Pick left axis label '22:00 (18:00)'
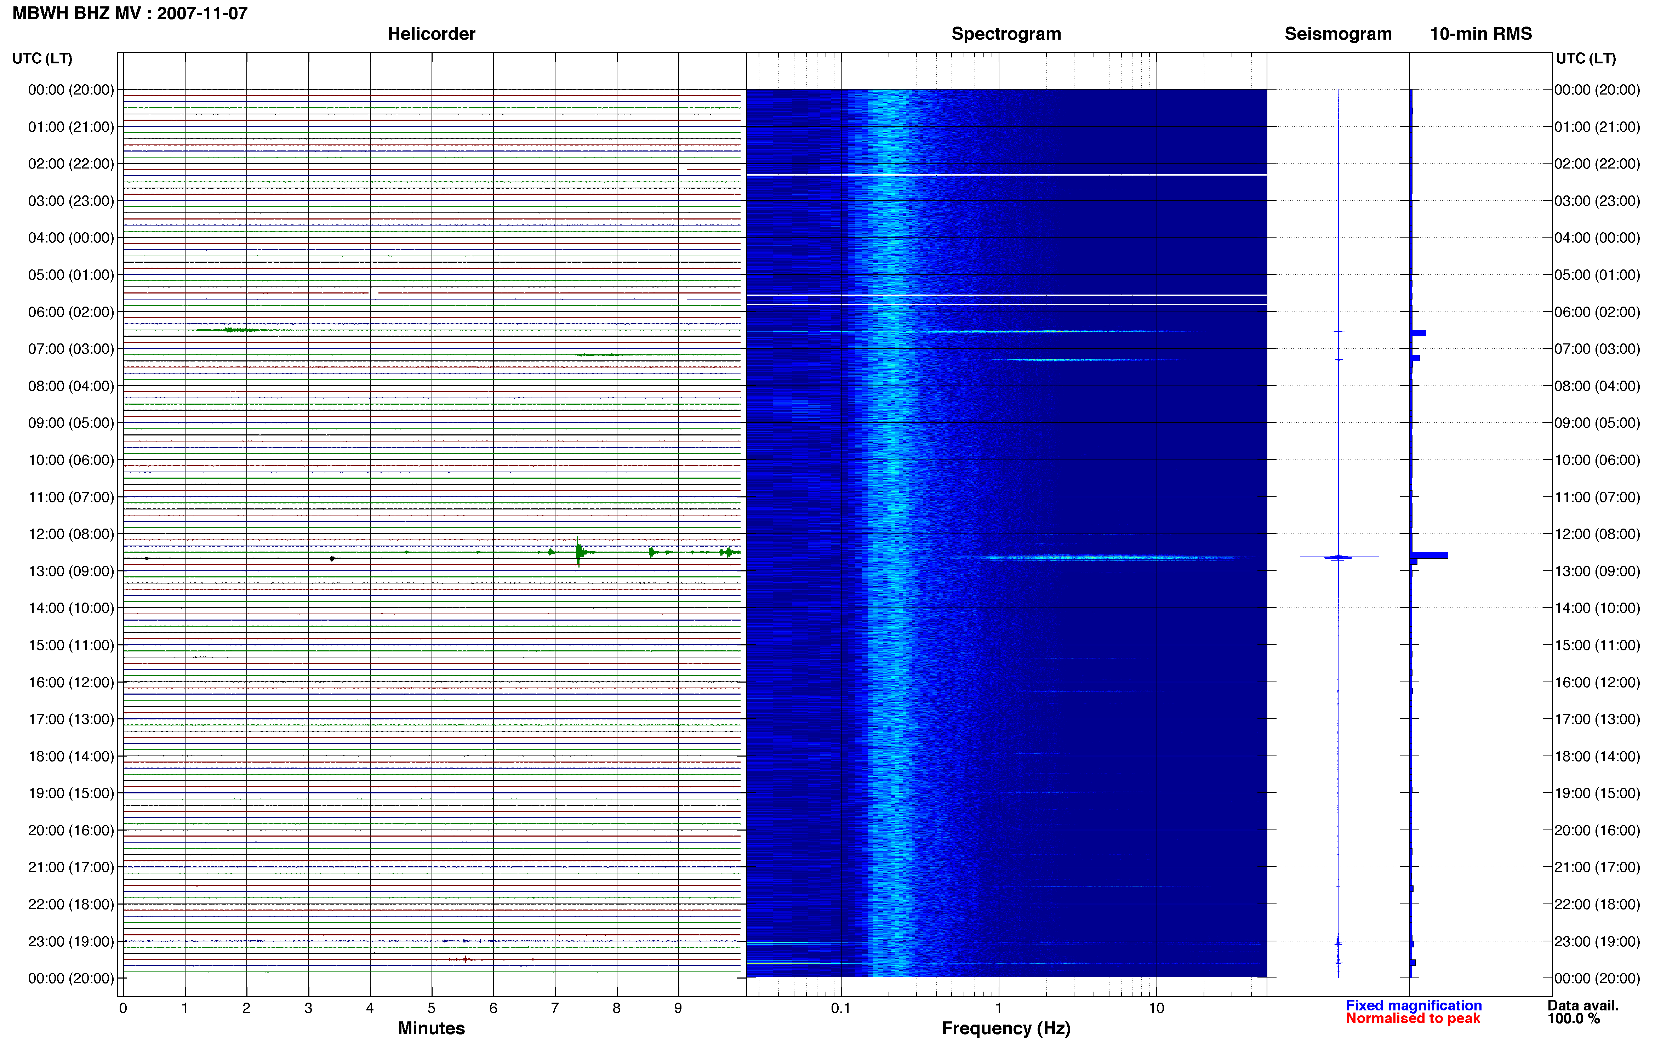The width and height of the screenshot is (1678, 1049). 71,905
